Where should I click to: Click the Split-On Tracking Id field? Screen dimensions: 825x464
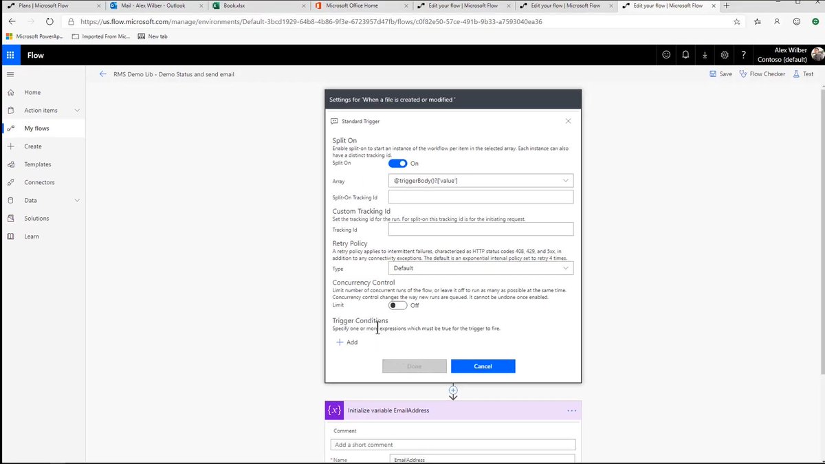pos(481,197)
